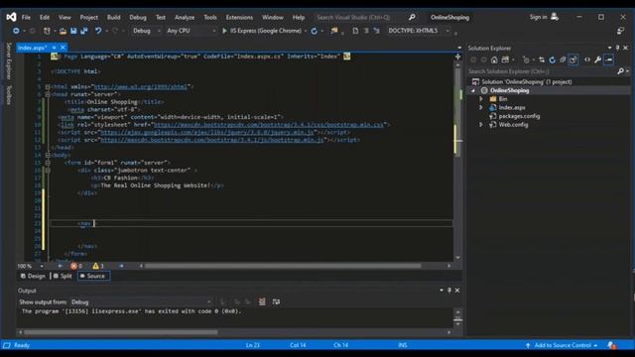Select the Index.aspx editor tab
Viewport: 635px width, 357px height.
(32, 48)
